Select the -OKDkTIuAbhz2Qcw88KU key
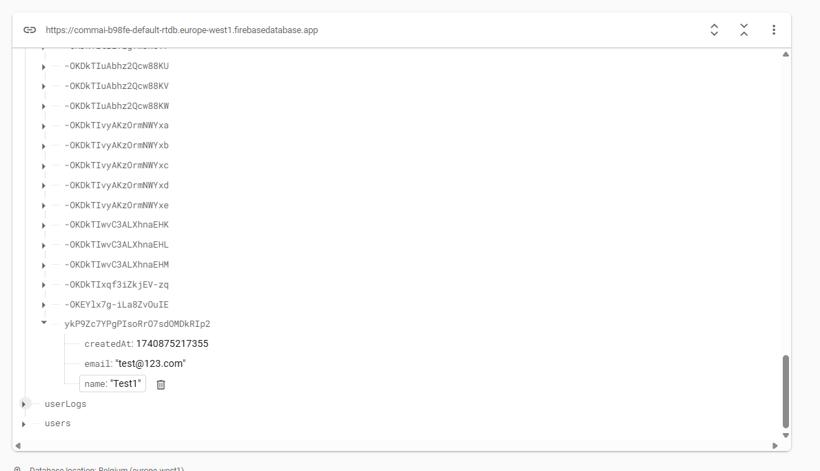 click(116, 66)
